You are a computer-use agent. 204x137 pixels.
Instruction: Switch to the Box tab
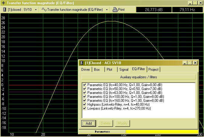pyautogui.click(x=97, y=70)
